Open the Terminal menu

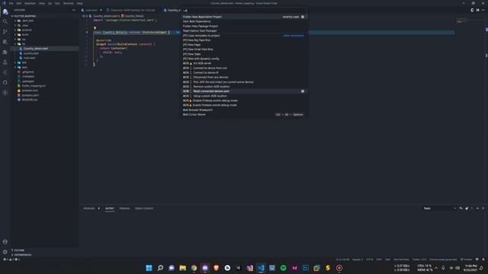[69, 3]
